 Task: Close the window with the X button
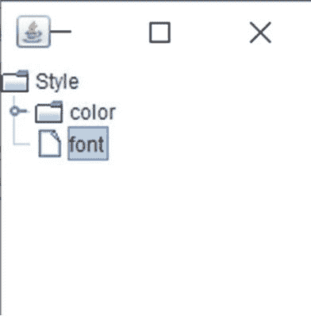point(260,33)
